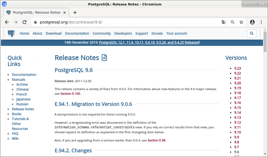Screen dimensions: 268x157
Task: Click the zoom magnifier icon in address bar
Action: click(x=233, y=22)
